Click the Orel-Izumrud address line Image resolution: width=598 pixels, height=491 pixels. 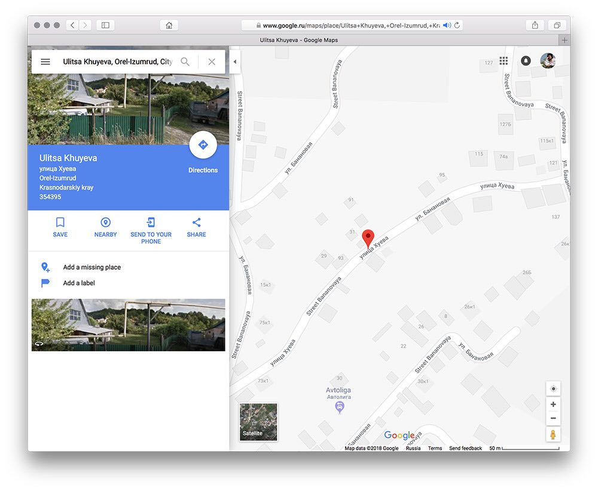57,178
